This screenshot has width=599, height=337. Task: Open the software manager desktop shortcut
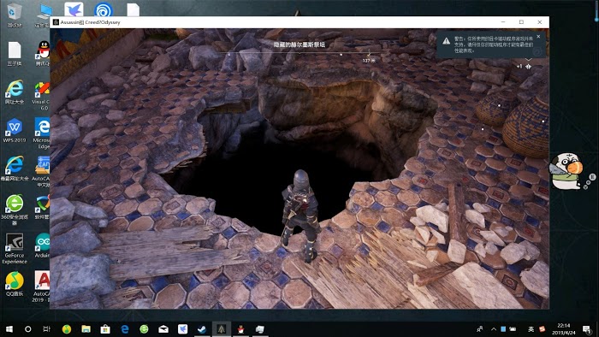pyautogui.click(x=42, y=207)
